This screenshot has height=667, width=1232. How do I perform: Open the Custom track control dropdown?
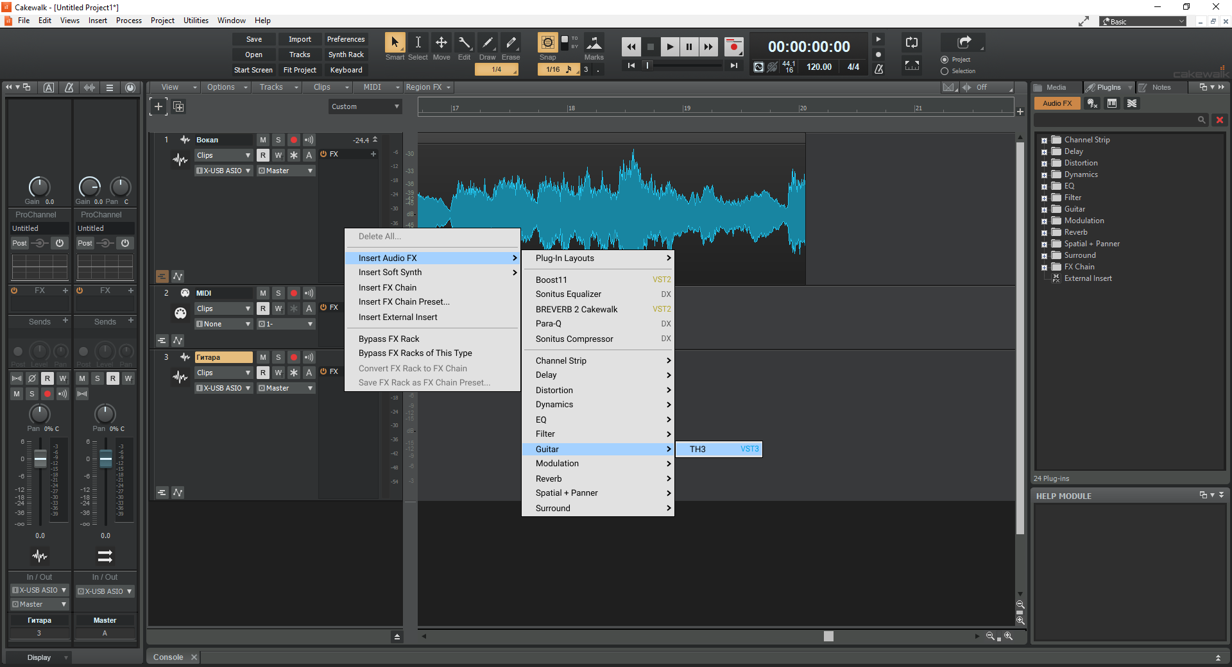[365, 106]
